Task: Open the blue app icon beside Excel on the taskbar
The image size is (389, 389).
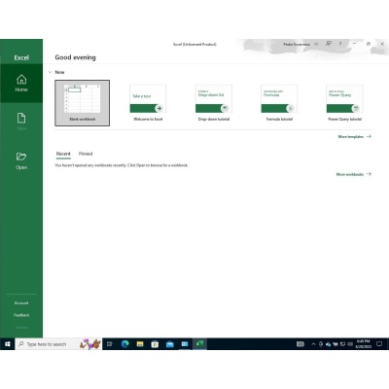Action: 185,344
